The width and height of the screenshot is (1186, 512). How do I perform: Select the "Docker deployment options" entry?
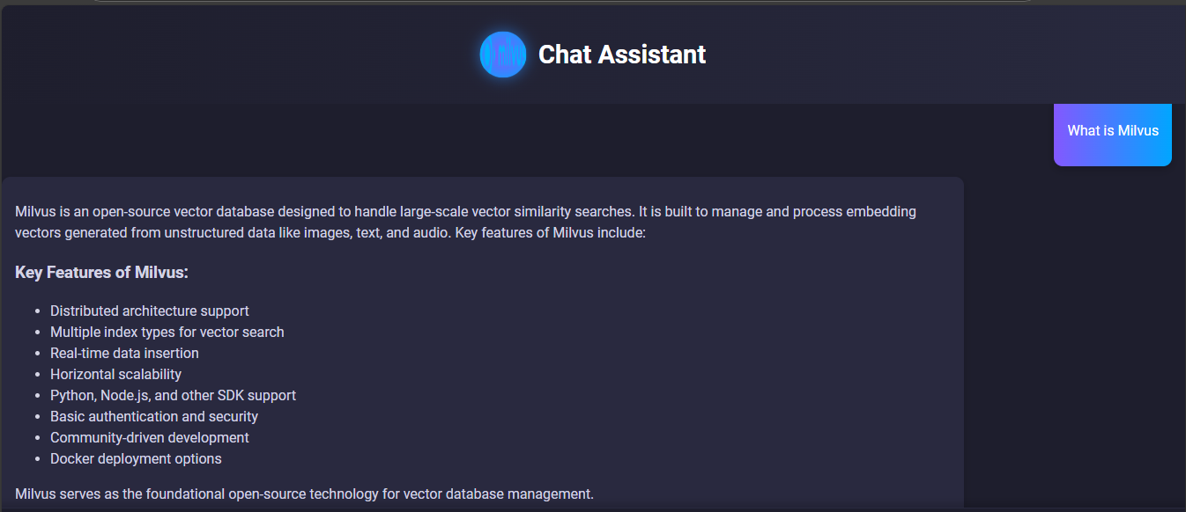(136, 459)
